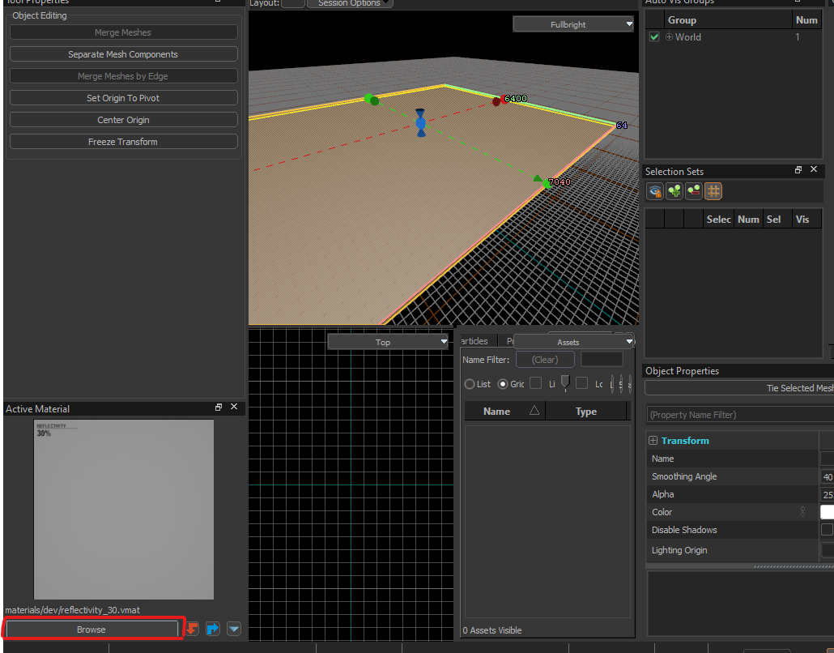
Task: Toggle the checkbox right of the size slider
Action: 582,383
